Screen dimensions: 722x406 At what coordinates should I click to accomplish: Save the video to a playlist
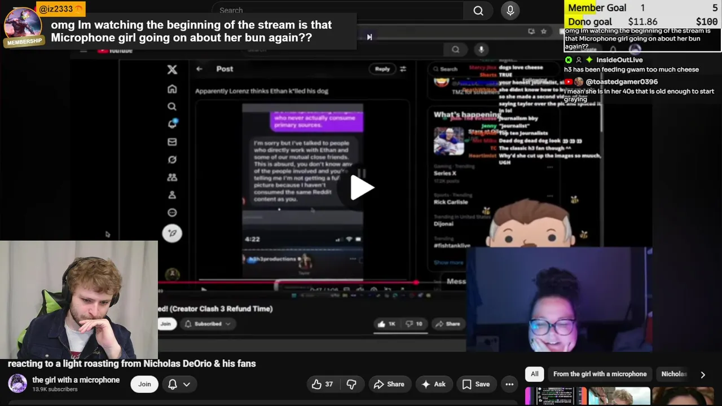pos(476,384)
